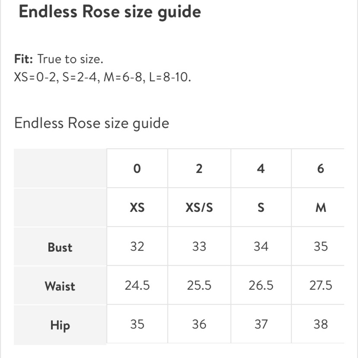This screenshot has width=358, height=358.
Task: Select the waist value 26.5
Action: 261,285
